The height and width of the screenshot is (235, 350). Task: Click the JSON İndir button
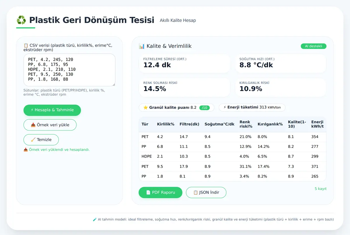tap(206, 192)
